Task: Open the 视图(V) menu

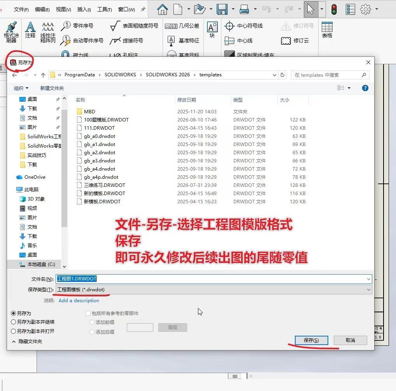Action: [x=63, y=10]
